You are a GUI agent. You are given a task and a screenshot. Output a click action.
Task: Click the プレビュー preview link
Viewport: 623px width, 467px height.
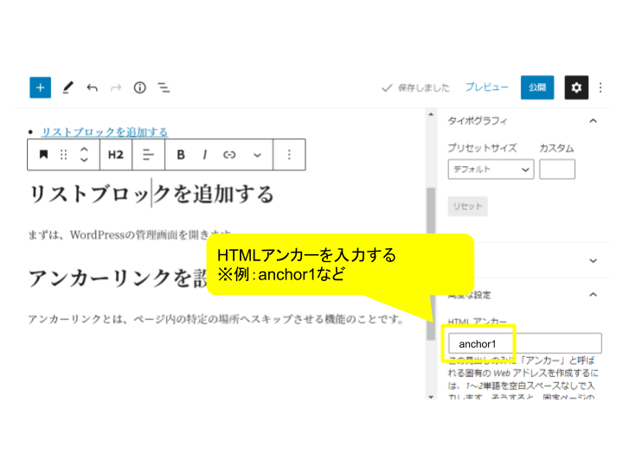[x=486, y=87]
